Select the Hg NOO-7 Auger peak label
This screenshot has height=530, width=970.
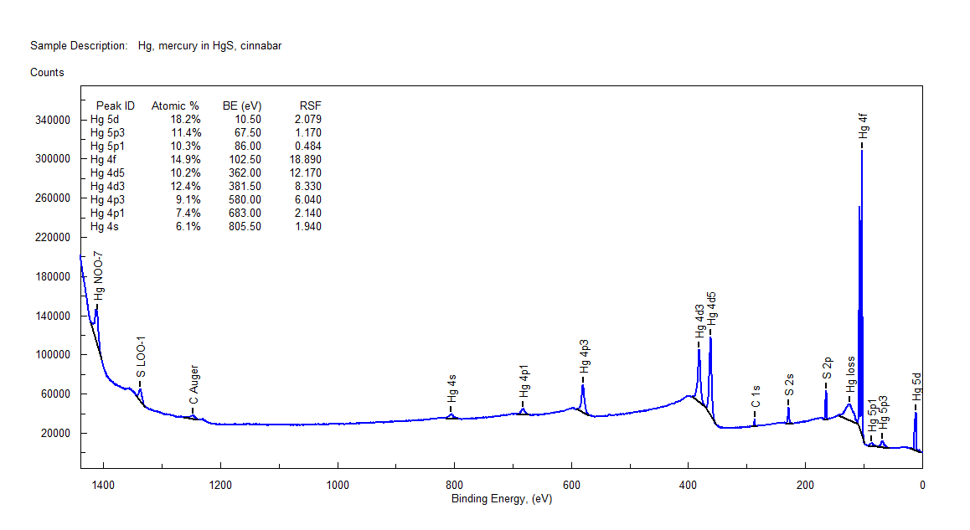pyautogui.click(x=99, y=275)
